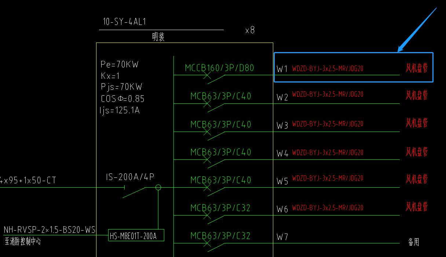This screenshot has width=446, height=257.
Task: Click the Pe=70KW parameter text
Action: [120, 65]
